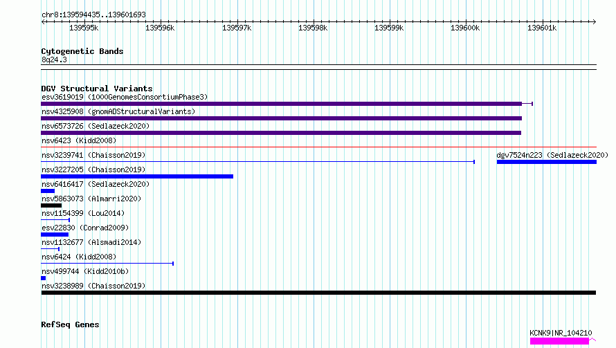Click the nsv6424 (Kidd2008) label
The height and width of the screenshot is (348, 616).
(79, 257)
